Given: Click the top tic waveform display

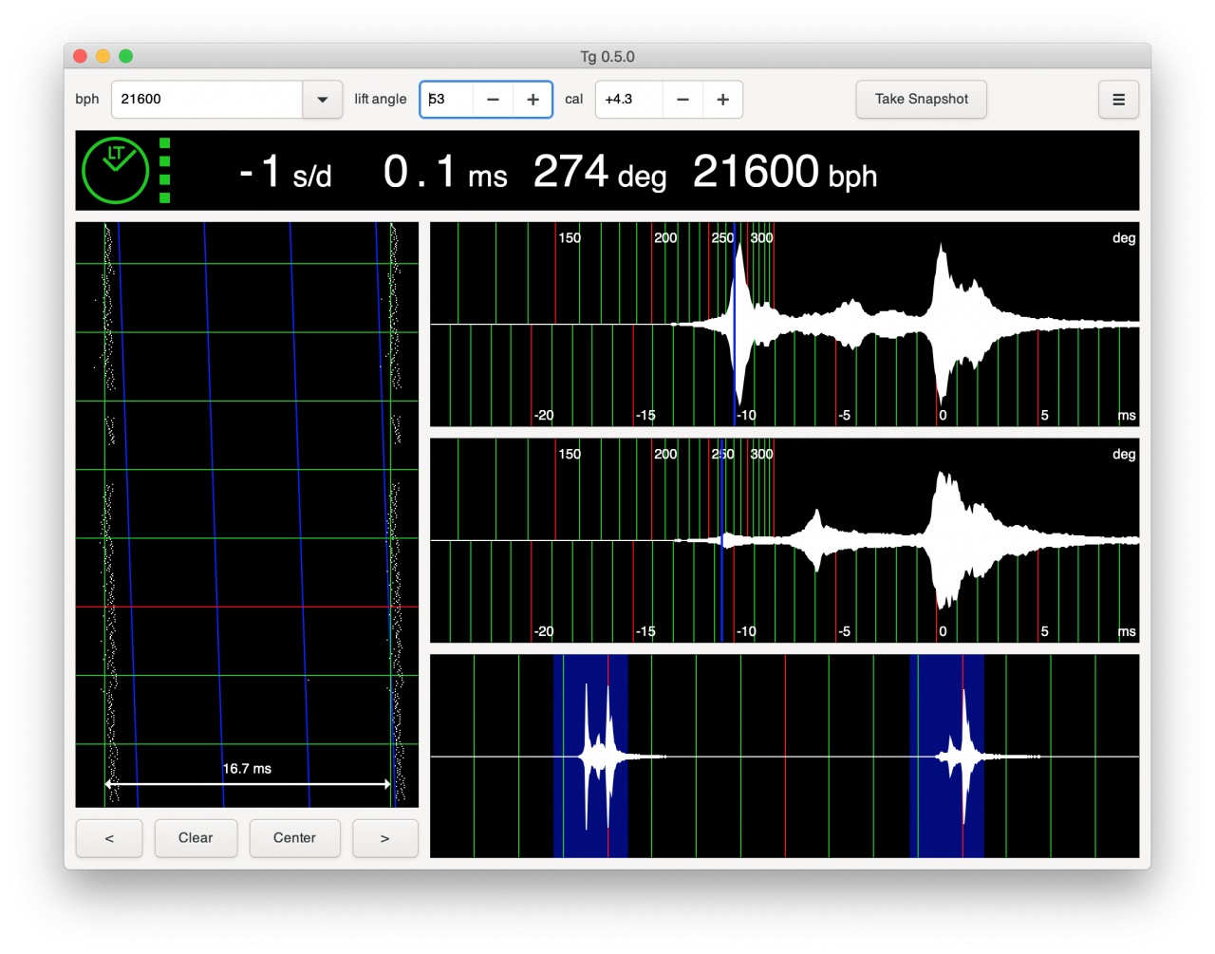Looking at the screenshot, I should tap(784, 325).
